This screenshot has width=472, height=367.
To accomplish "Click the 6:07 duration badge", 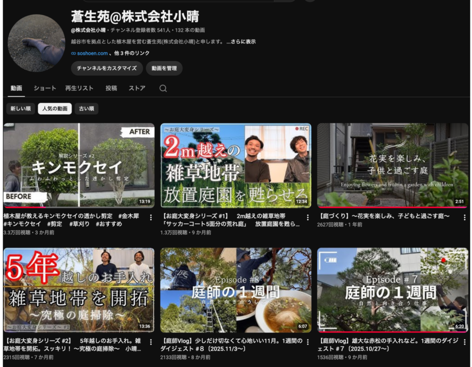I will [x=302, y=326].
